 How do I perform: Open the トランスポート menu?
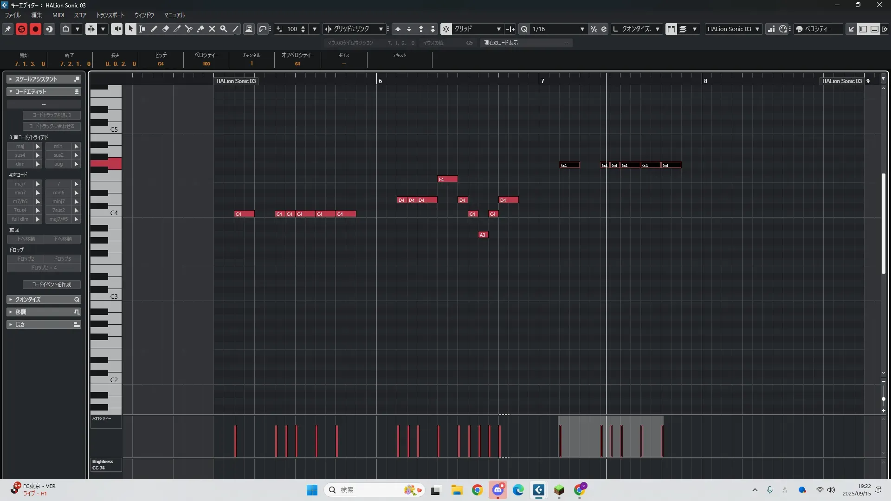tap(110, 15)
